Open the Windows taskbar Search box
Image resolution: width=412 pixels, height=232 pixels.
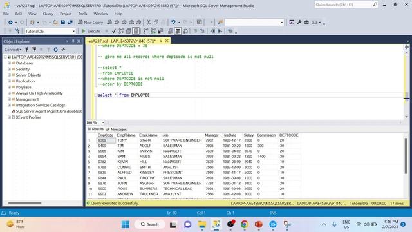click(x=150, y=224)
